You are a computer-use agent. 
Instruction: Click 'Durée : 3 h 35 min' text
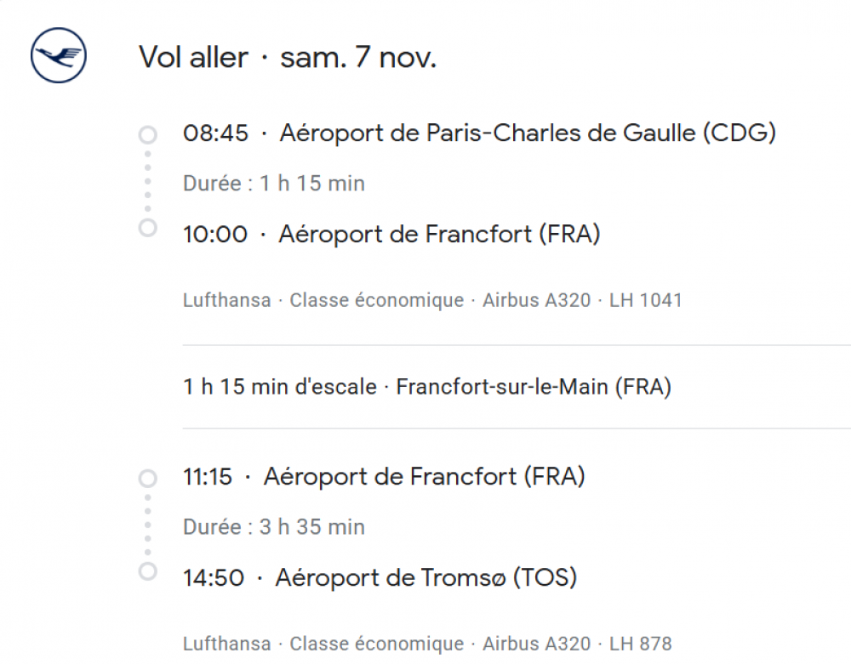[273, 527]
